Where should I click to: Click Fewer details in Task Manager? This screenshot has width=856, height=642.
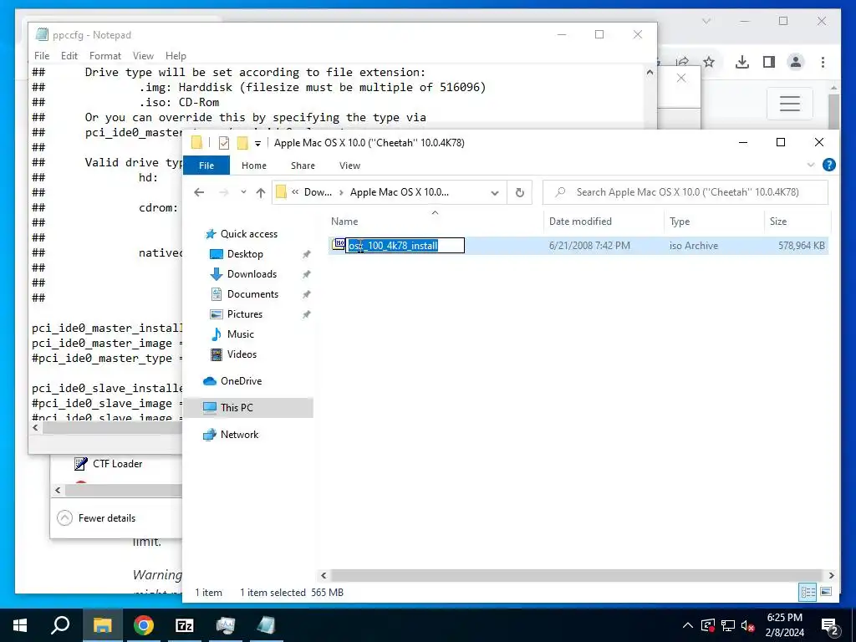point(97,518)
